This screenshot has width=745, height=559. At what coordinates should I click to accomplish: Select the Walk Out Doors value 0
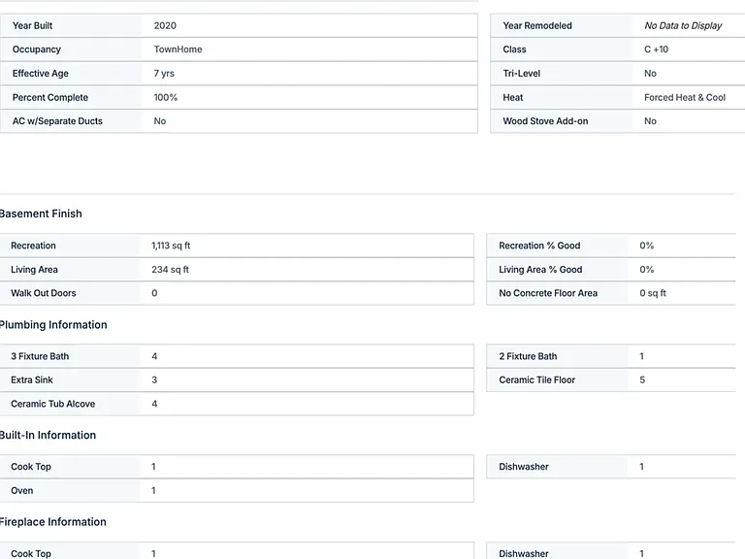tap(154, 293)
